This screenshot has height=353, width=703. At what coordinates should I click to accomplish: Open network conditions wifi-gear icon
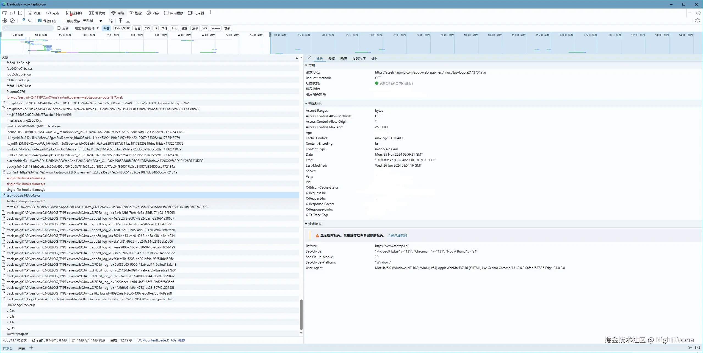111,21
